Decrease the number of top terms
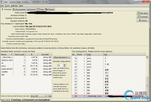The height and width of the screenshot is (102, 151). coord(65,66)
